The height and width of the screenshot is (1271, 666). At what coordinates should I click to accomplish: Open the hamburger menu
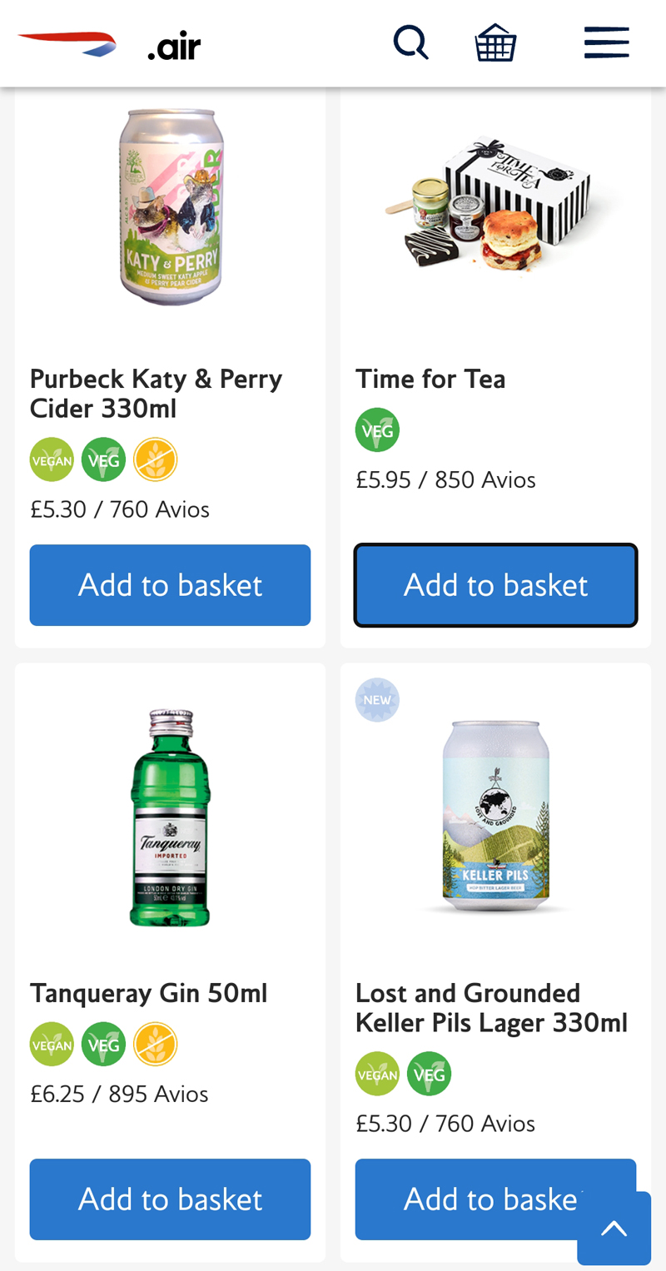tap(606, 42)
